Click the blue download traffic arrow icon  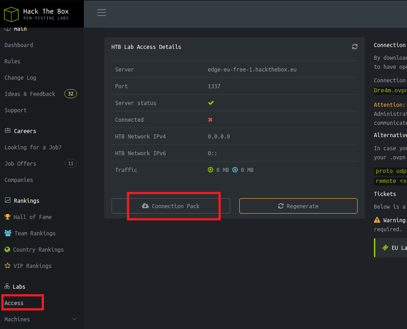tap(235, 170)
